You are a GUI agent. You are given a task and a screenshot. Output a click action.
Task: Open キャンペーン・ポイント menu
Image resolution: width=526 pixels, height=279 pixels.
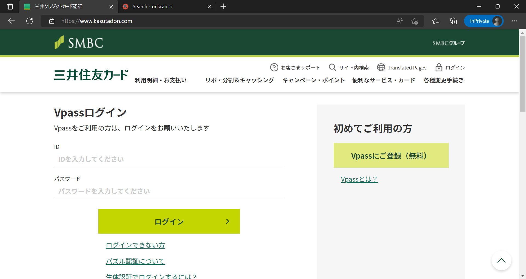313,80
